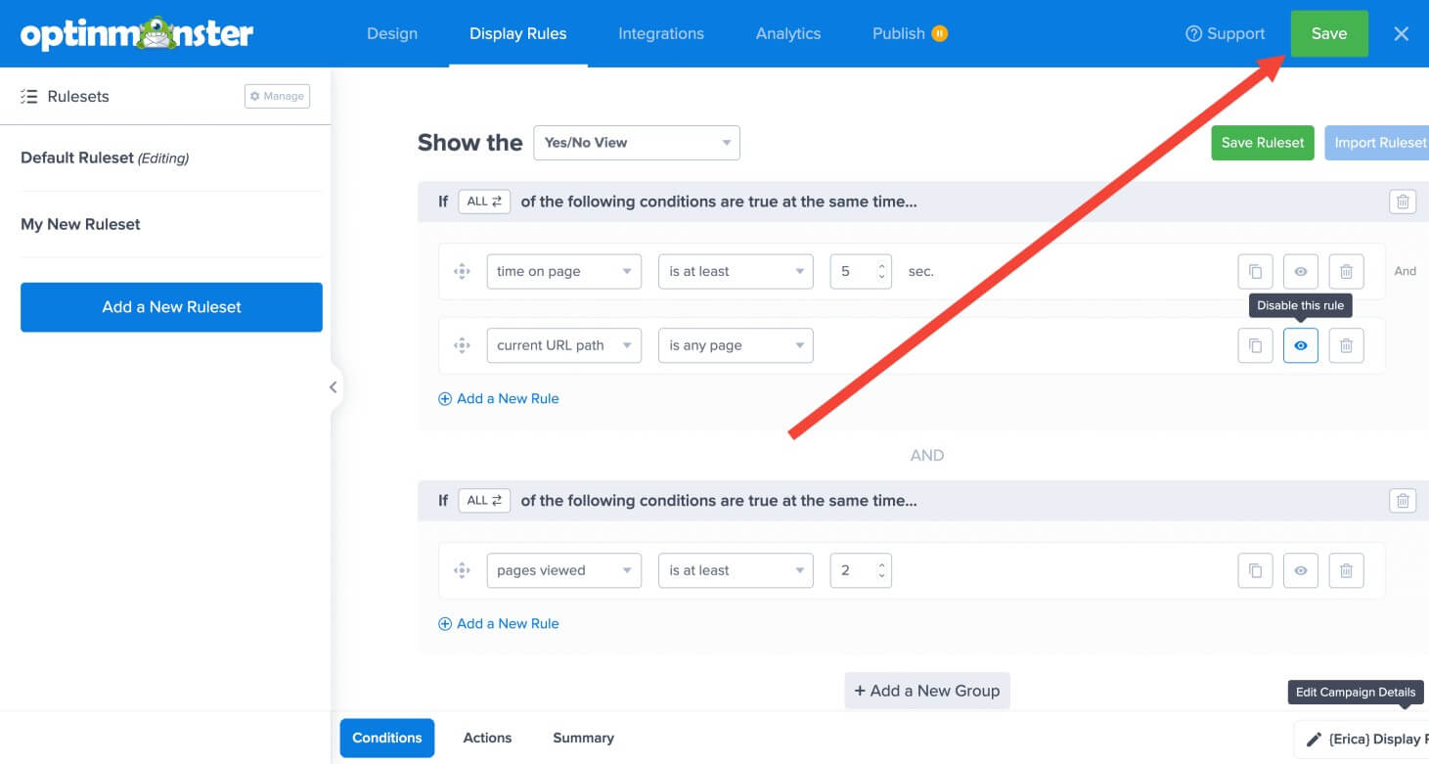Open the Yes/No View dropdown
The width and height of the screenshot is (1429, 764).
[x=636, y=143]
